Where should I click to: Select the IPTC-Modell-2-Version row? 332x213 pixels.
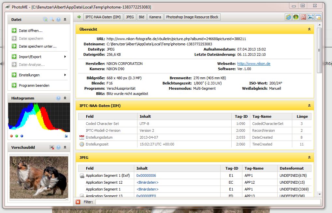click(x=195, y=130)
